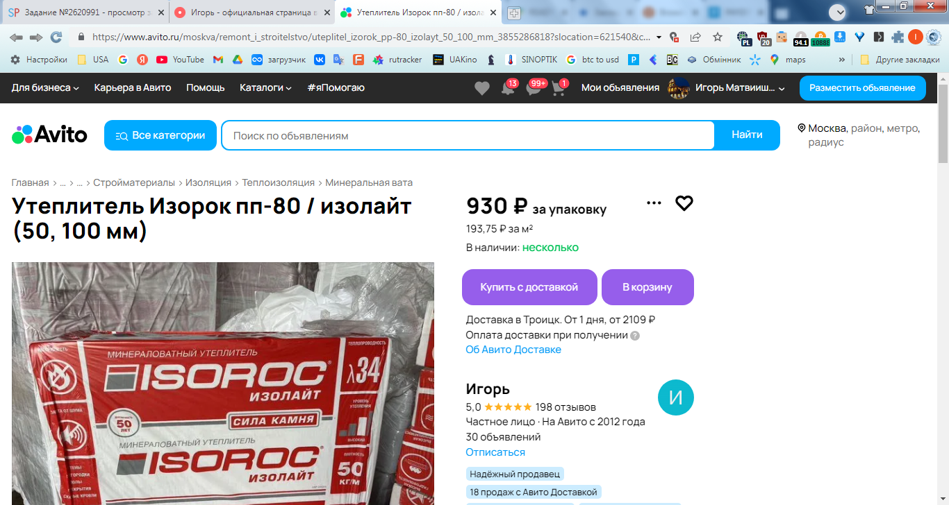949x505 pixels.
Task: Open the Google Drive bookmark icon
Action: click(237, 60)
